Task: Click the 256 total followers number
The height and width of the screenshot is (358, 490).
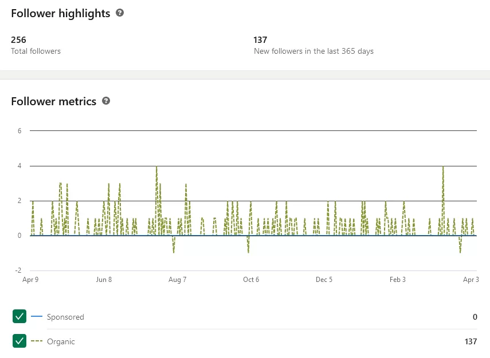Action: point(19,40)
